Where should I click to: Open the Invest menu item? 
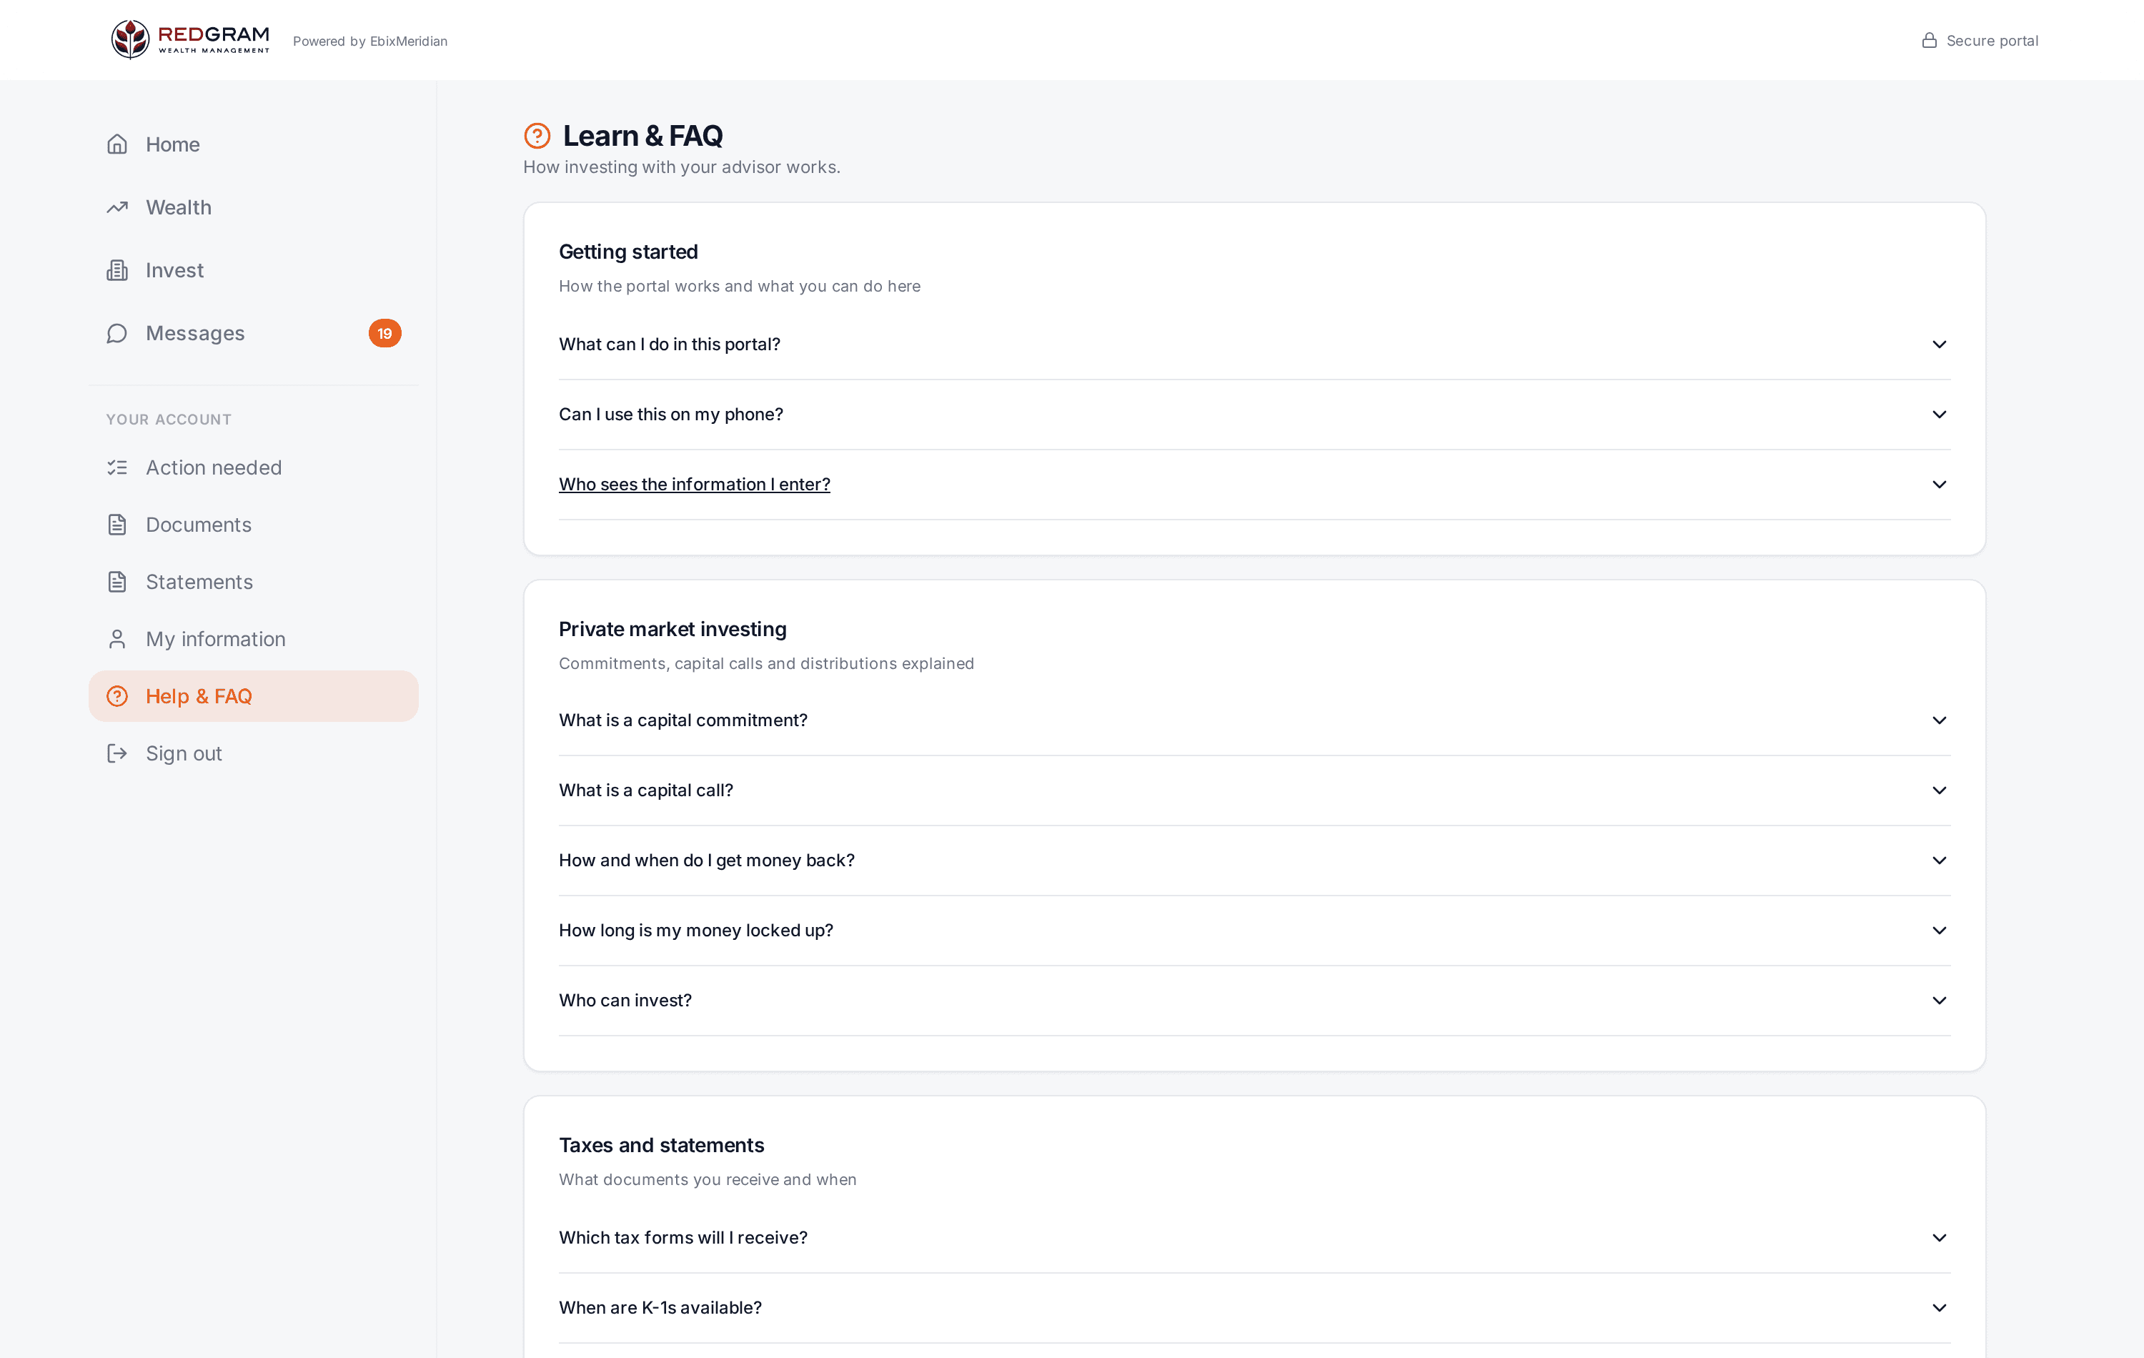(254, 271)
